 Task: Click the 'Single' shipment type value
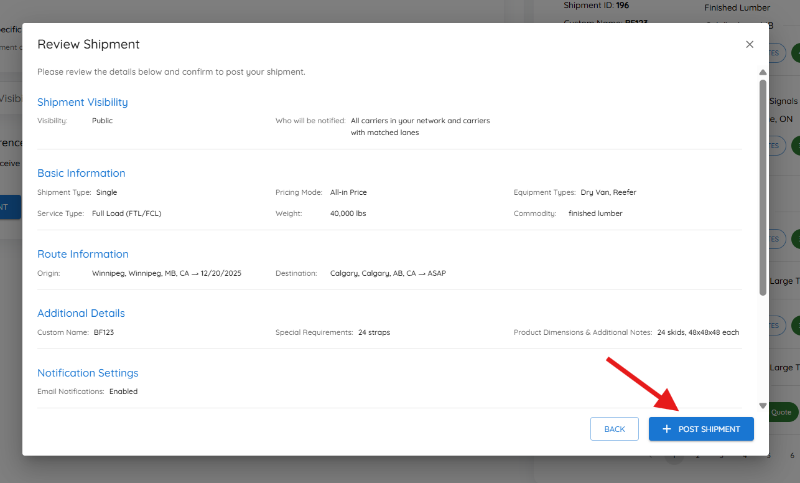(106, 192)
